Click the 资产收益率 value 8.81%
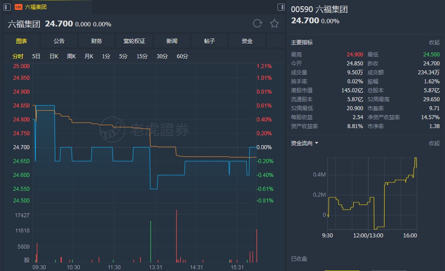The image size is (445, 271). coord(355,126)
